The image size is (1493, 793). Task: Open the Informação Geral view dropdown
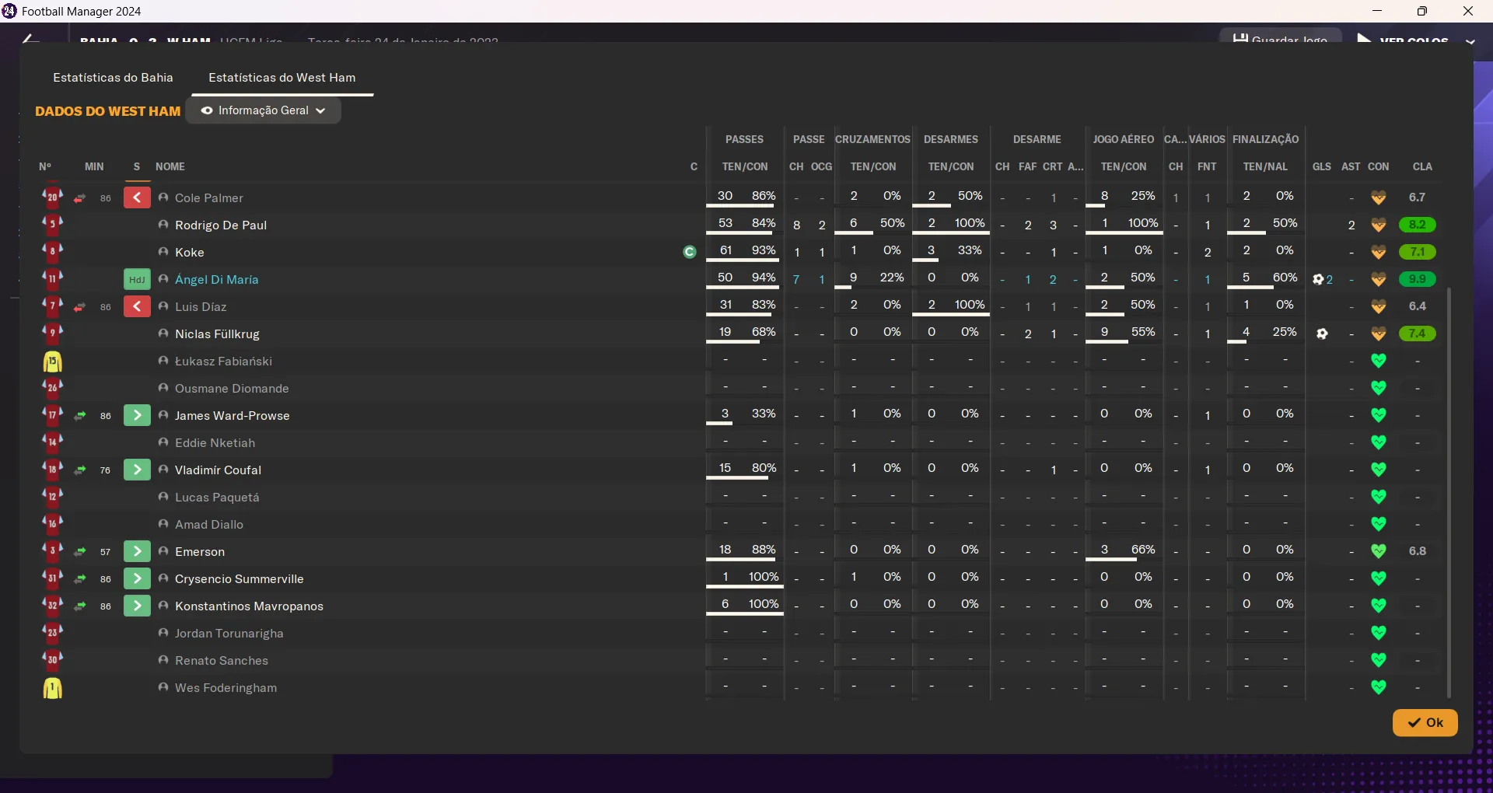click(x=264, y=110)
